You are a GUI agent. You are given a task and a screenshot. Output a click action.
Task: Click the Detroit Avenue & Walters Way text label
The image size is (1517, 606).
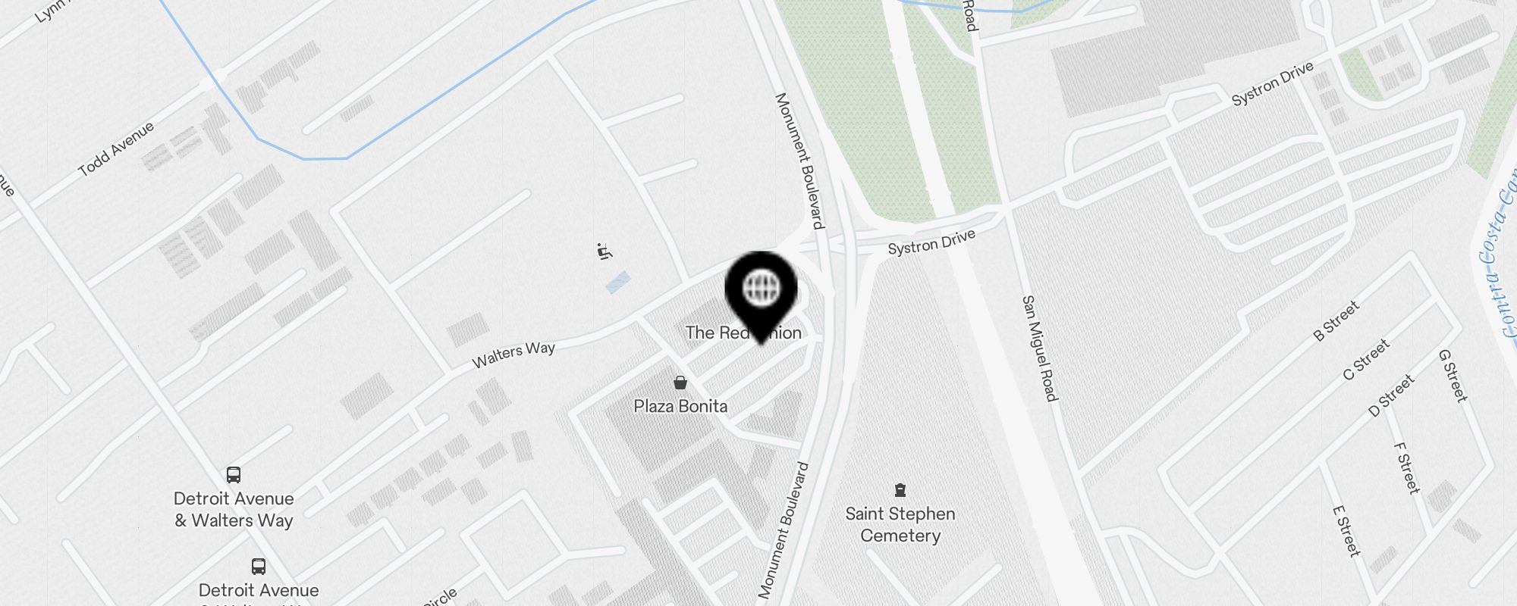(x=234, y=510)
